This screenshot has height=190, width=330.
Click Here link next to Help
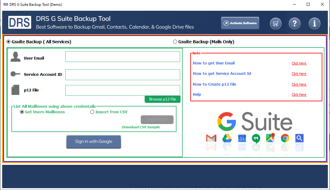coord(299,95)
